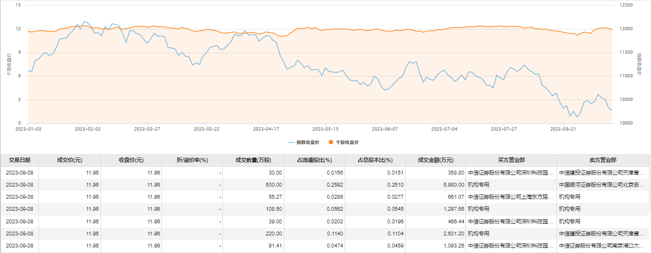Click the 成交金额(万元) column header

[436, 160]
